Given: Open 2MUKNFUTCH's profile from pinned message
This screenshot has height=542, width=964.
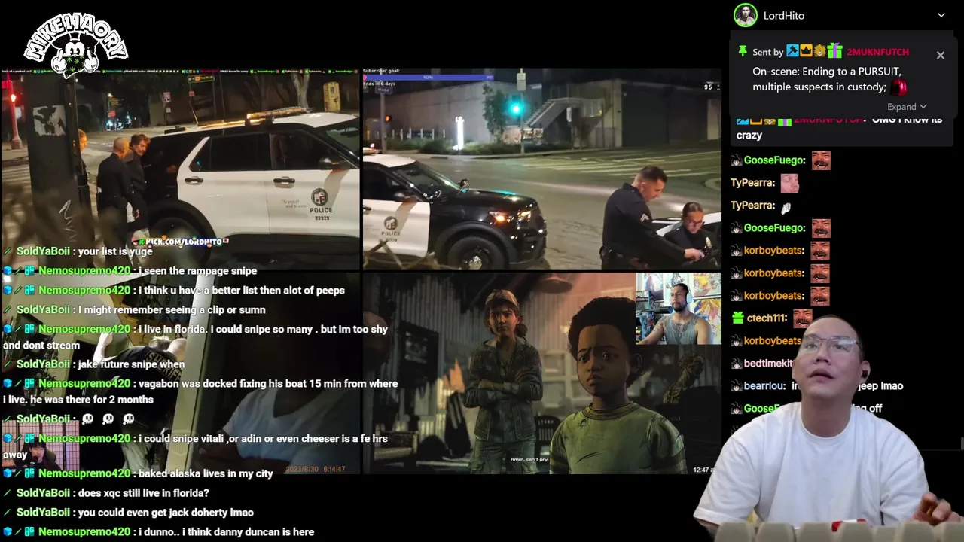Looking at the screenshot, I should click(x=877, y=52).
